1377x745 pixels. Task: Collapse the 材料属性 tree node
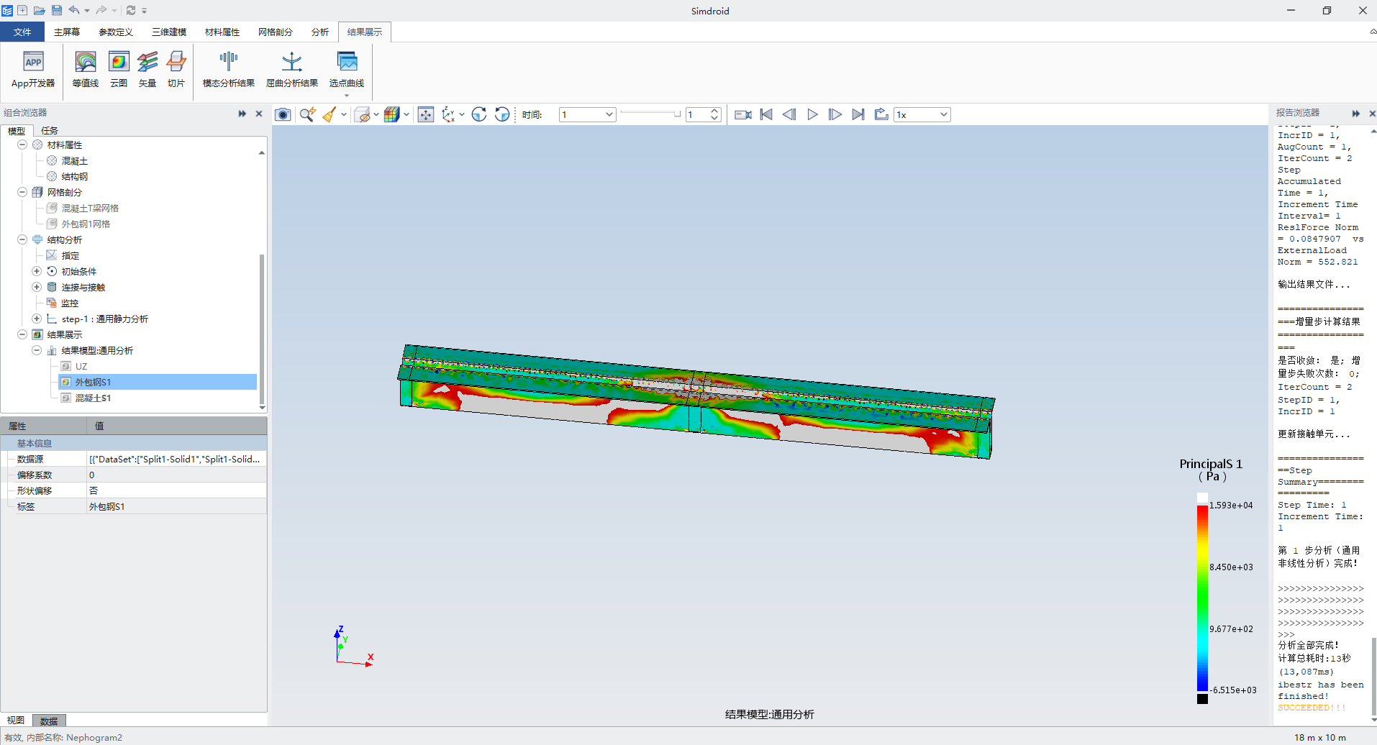[x=22, y=145]
